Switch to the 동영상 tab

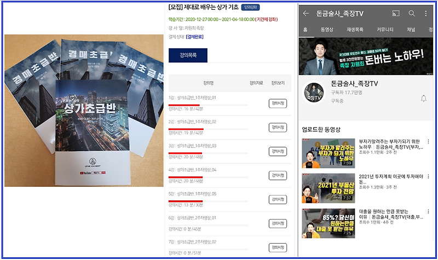(x=327, y=30)
